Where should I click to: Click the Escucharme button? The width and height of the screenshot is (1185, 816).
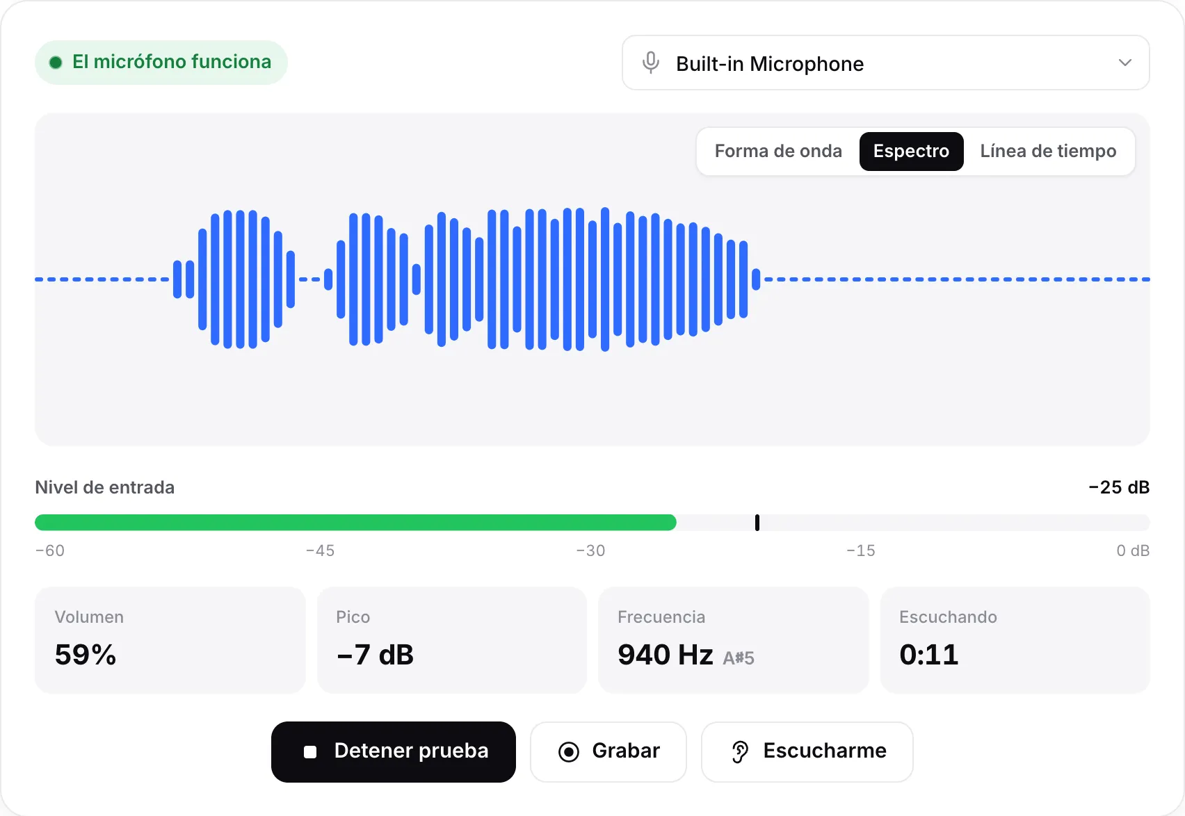coord(807,751)
